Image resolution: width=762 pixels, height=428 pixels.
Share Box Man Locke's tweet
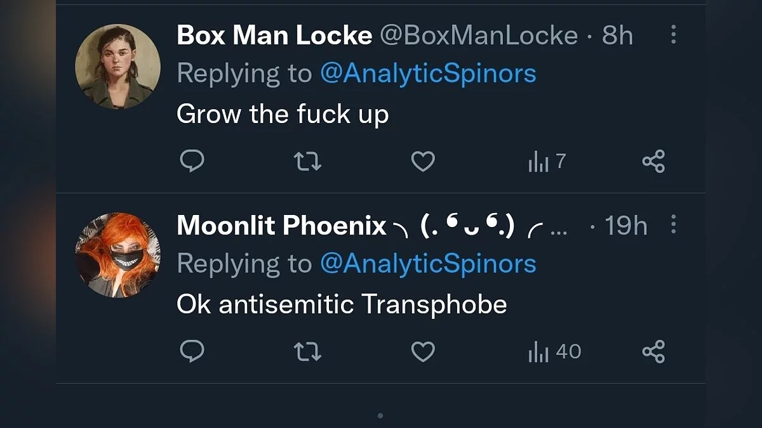coord(653,161)
